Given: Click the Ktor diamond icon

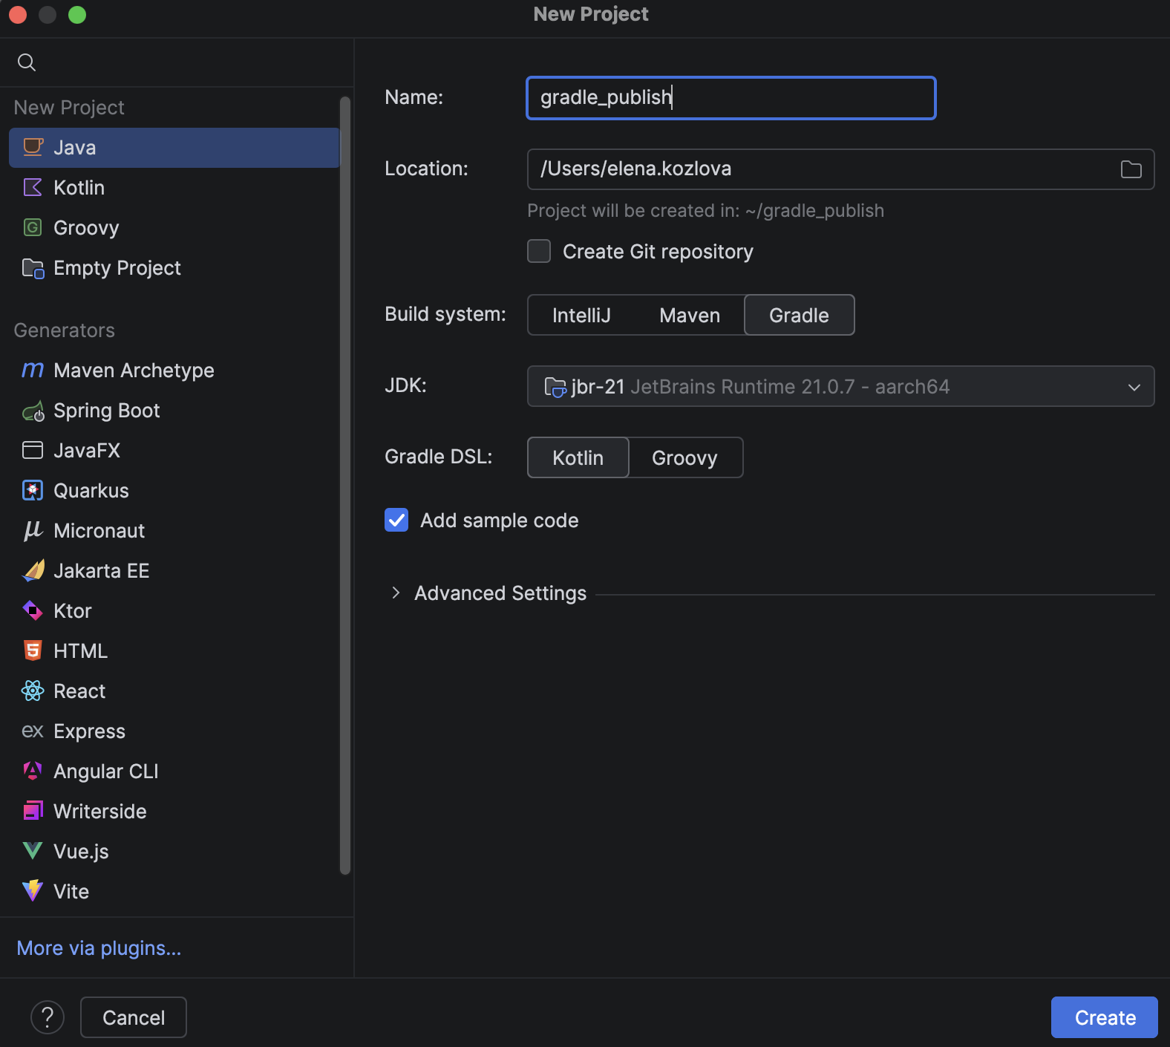Looking at the screenshot, I should 33,610.
